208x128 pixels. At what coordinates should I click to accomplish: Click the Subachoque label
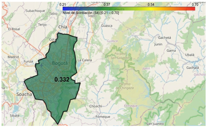tap(35, 11)
